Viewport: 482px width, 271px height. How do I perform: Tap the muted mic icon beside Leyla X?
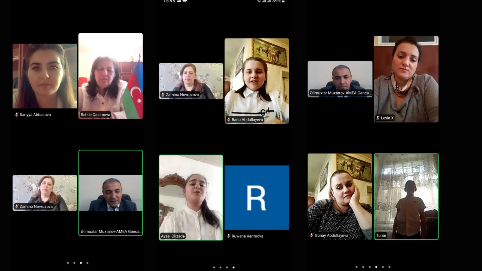378,118
